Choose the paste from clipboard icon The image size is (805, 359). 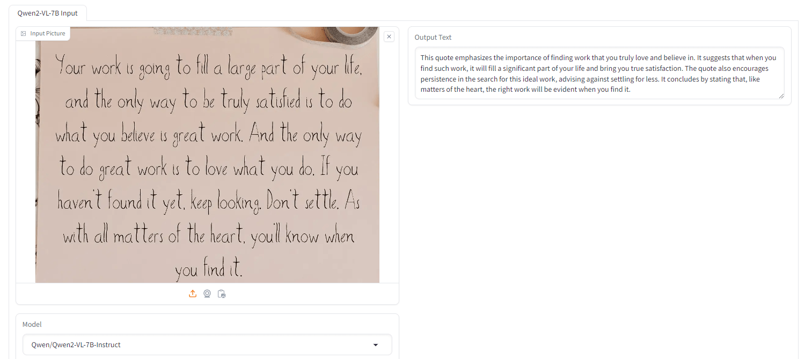tap(221, 294)
